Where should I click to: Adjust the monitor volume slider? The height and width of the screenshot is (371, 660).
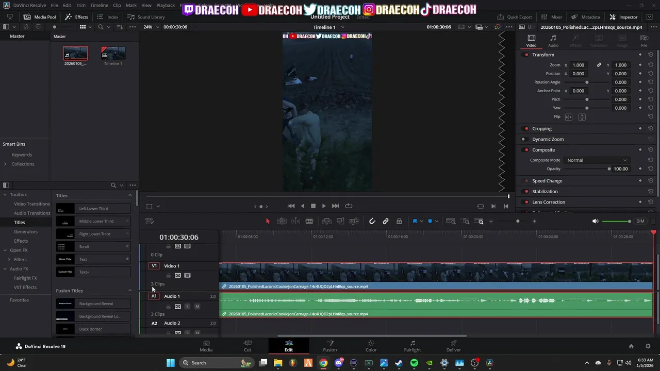617,221
